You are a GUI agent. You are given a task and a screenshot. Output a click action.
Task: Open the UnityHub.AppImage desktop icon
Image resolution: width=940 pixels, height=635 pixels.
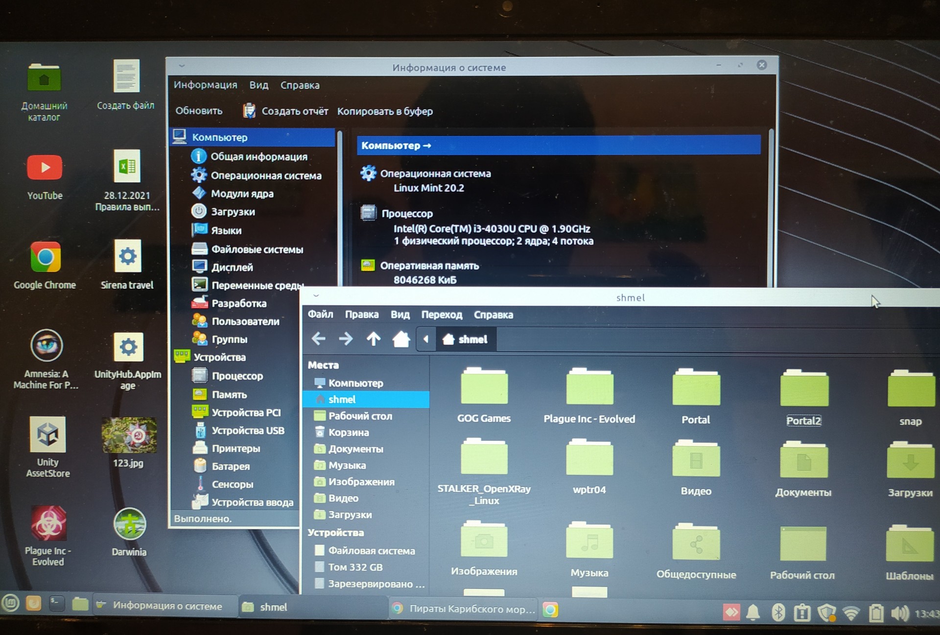pyautogui.click(x=128, y=361)
